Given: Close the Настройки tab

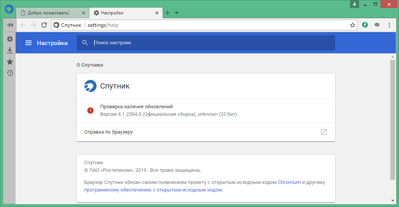Looking at the screenshot, I should coord(157,13).
